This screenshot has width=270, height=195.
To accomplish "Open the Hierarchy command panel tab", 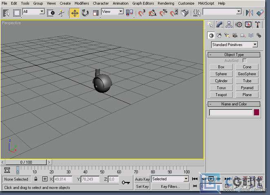I will pyautogui.click(x=229, y=25).
